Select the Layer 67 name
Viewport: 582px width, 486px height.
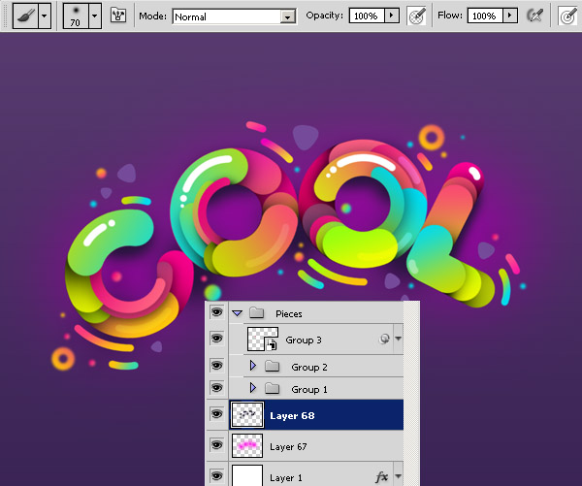[288, 446]
